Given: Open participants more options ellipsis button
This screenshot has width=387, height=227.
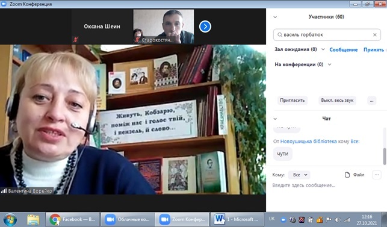Looking at the screenshot, I should (x=372, y=101).
